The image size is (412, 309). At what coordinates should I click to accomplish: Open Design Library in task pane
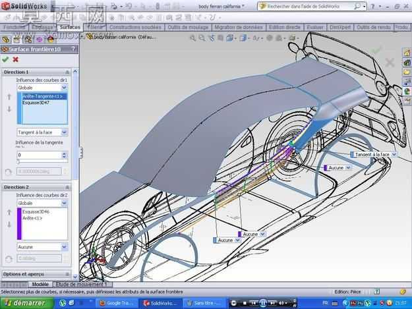click(x=407, y=63)
